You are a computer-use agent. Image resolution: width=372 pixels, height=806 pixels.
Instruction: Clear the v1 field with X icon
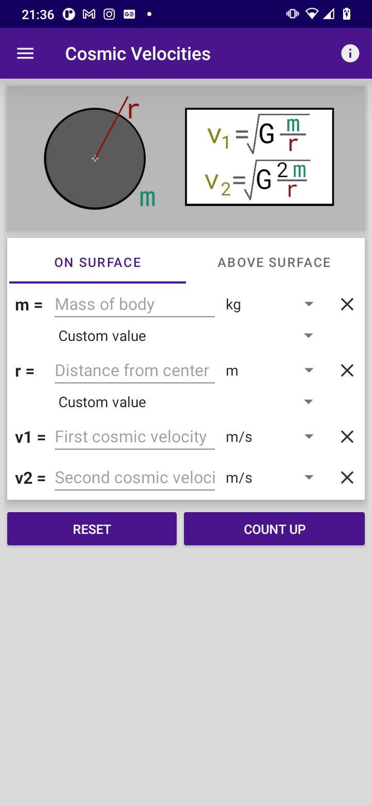point(347,437)
